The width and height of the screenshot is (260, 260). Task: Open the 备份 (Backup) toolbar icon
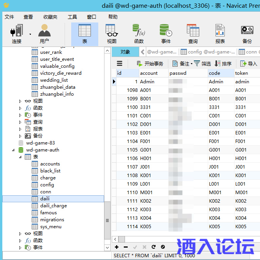247,33
